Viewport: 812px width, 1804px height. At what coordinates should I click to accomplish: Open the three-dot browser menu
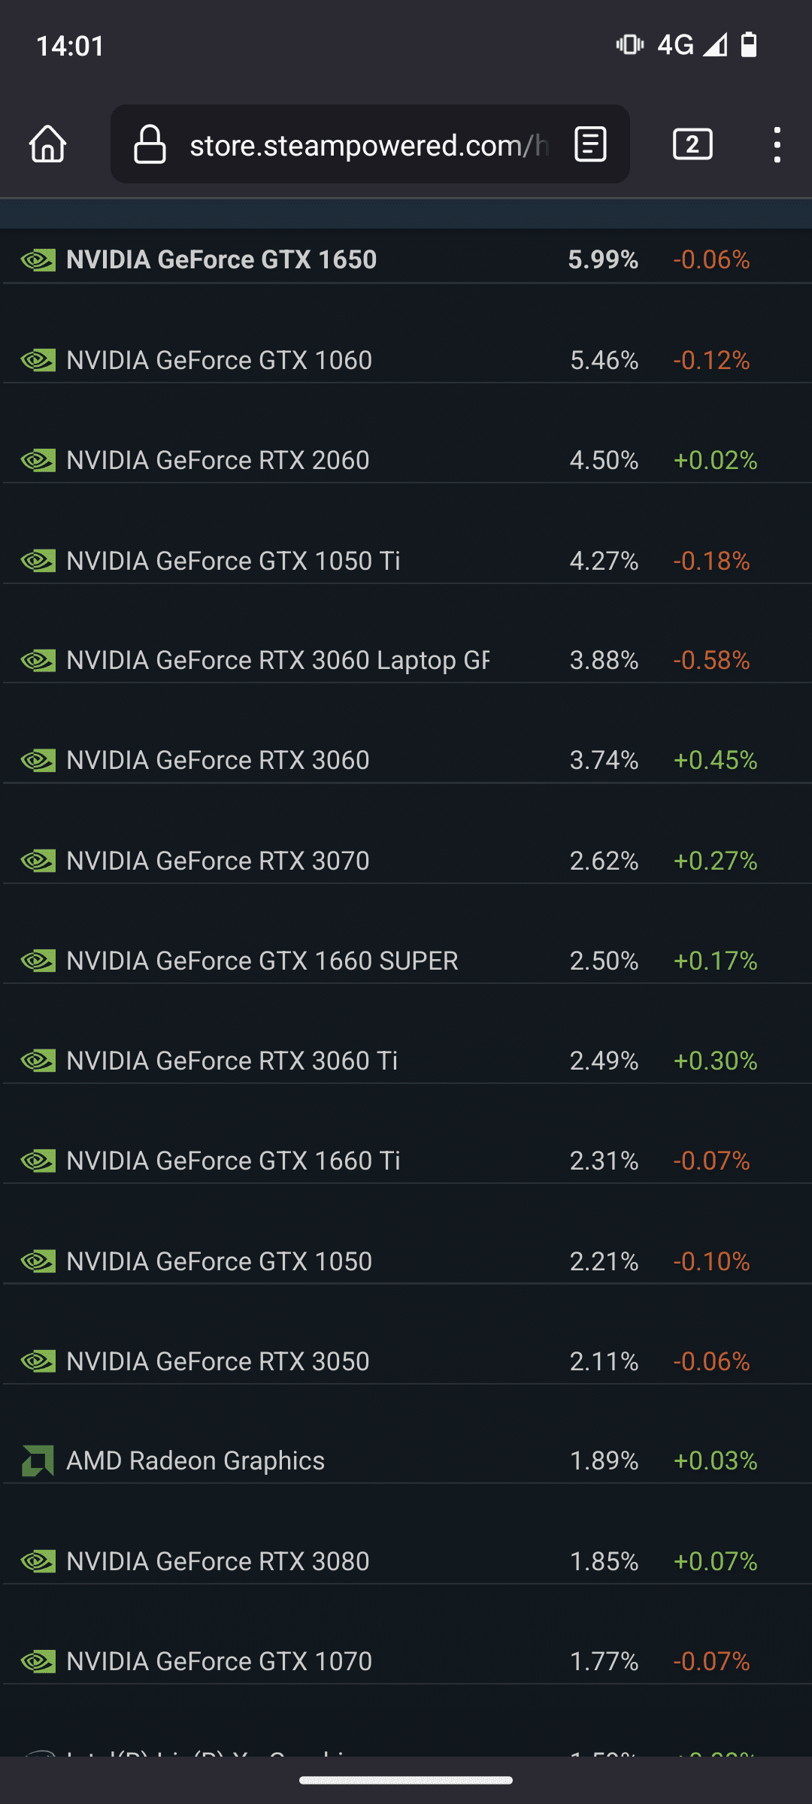coord(777,144)
